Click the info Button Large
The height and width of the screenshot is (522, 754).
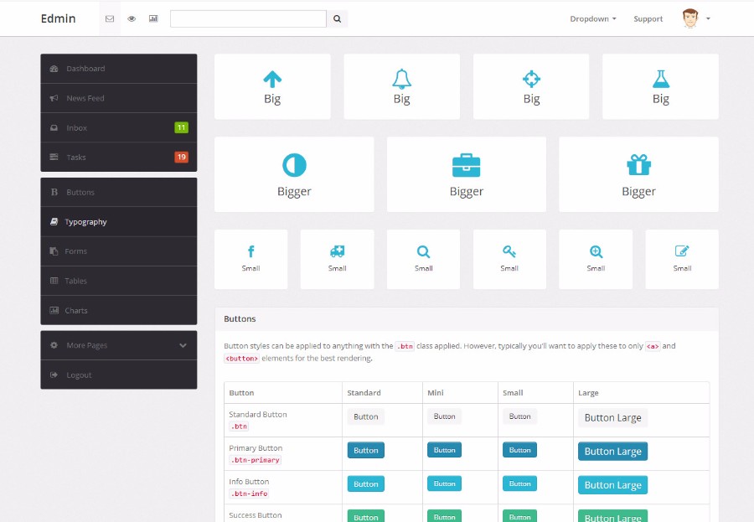612,485
